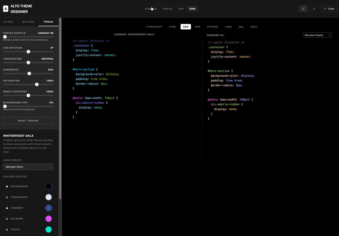Viewport: 339px width, 236px height.
Task: Click the Temperature slider handle
Action: click(28, 63)
